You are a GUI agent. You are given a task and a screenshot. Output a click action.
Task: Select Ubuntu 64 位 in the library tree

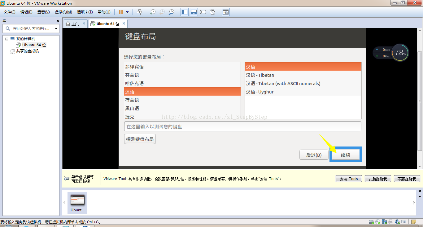pos(34,45)
